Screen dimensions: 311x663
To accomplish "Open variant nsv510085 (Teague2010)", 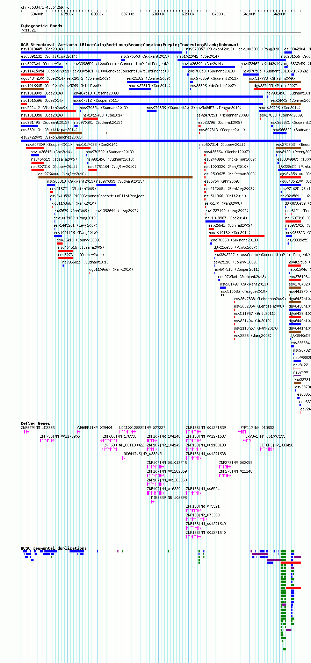I will tap(244, 291).
